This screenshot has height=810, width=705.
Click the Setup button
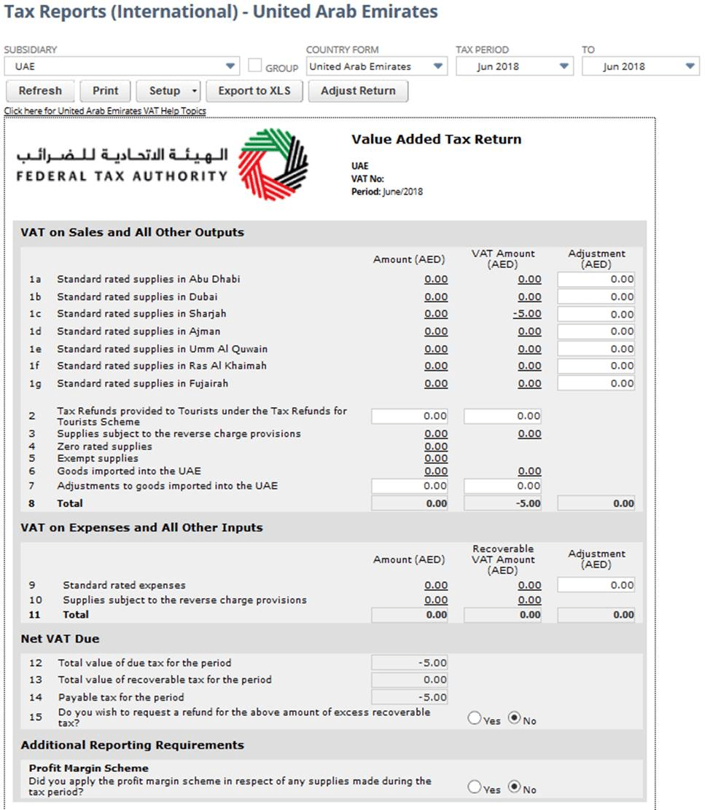(164, 91)
